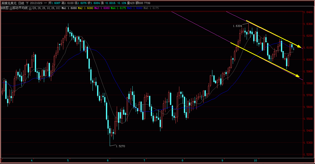Click the 1.6300 price axis label
The width and height of the screenshot is (315, 164).
click(x=308, y=24)
